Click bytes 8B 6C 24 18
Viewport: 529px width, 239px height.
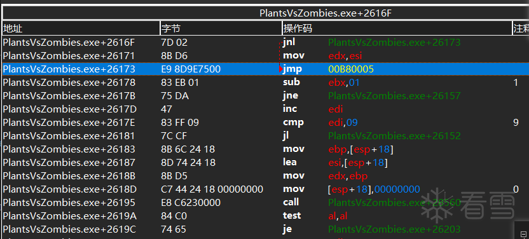pyautogui.click(x=188, y=149)
